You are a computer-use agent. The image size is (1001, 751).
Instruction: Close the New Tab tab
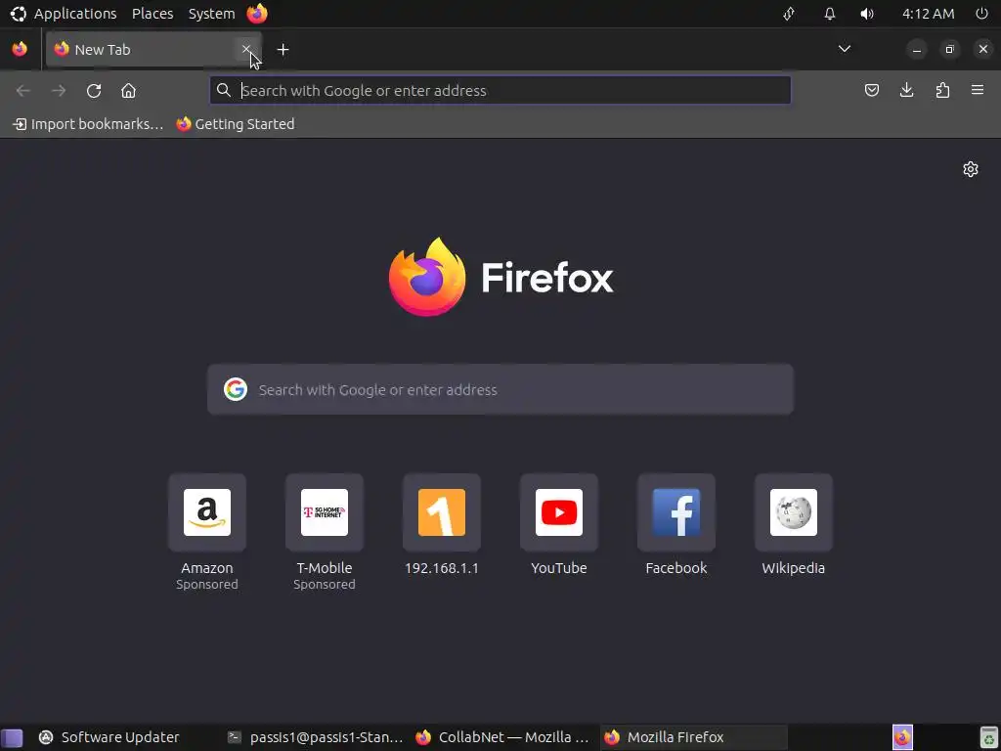[x=246, y=49]
